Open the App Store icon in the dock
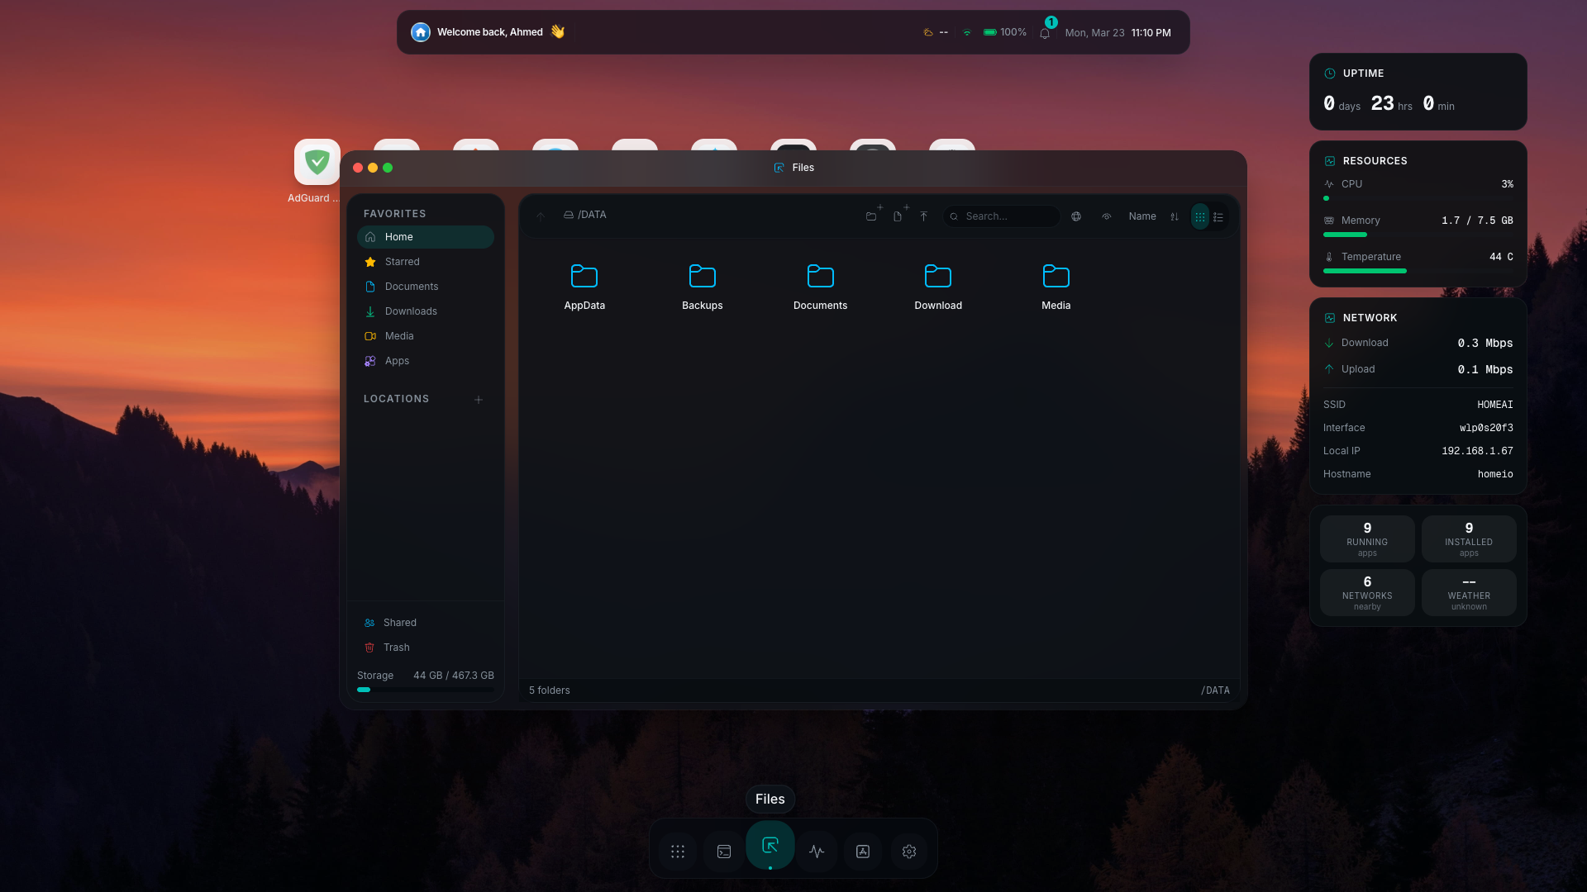The height and width of the screenshot is (892, 1587). [862, 851]
